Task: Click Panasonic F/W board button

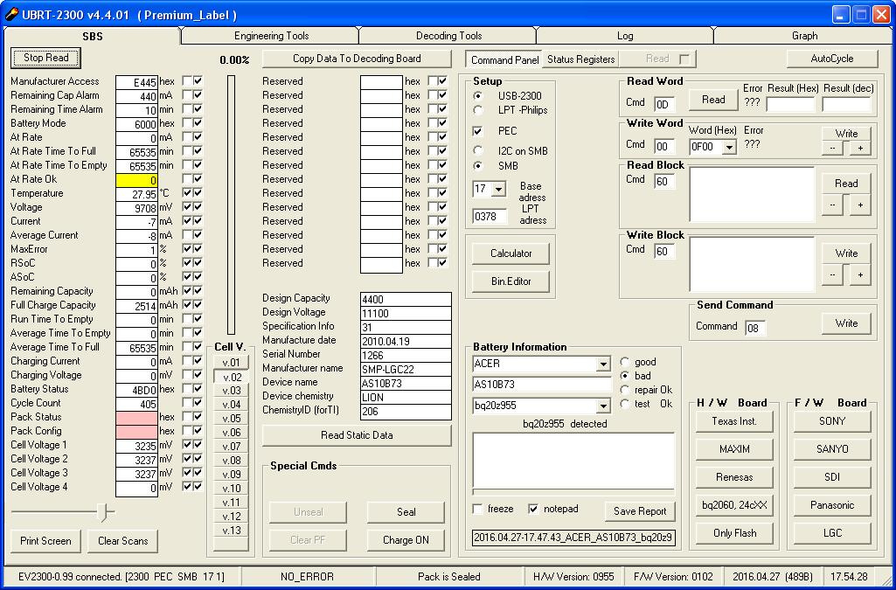Action: (832, 505)
